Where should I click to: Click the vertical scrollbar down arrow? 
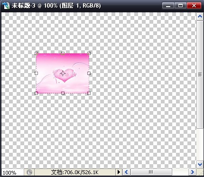pos(200,165)
